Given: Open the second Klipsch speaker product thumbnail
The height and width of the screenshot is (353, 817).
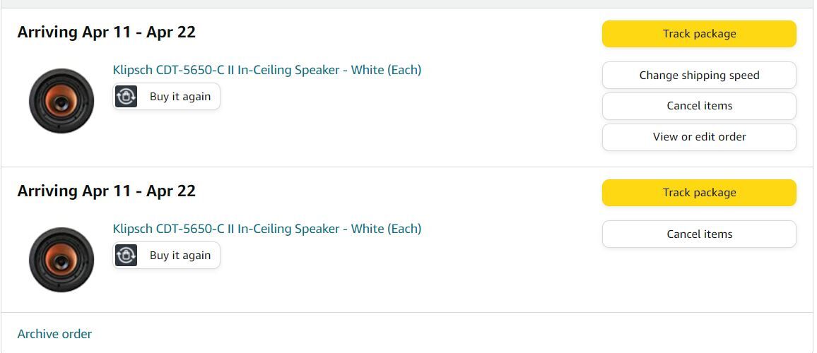Looking at the screenshot, I should tap(61, 260).
